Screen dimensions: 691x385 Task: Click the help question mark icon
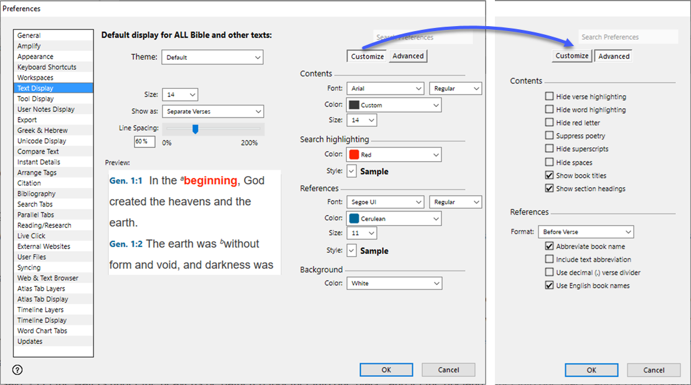tap(17, 370)
